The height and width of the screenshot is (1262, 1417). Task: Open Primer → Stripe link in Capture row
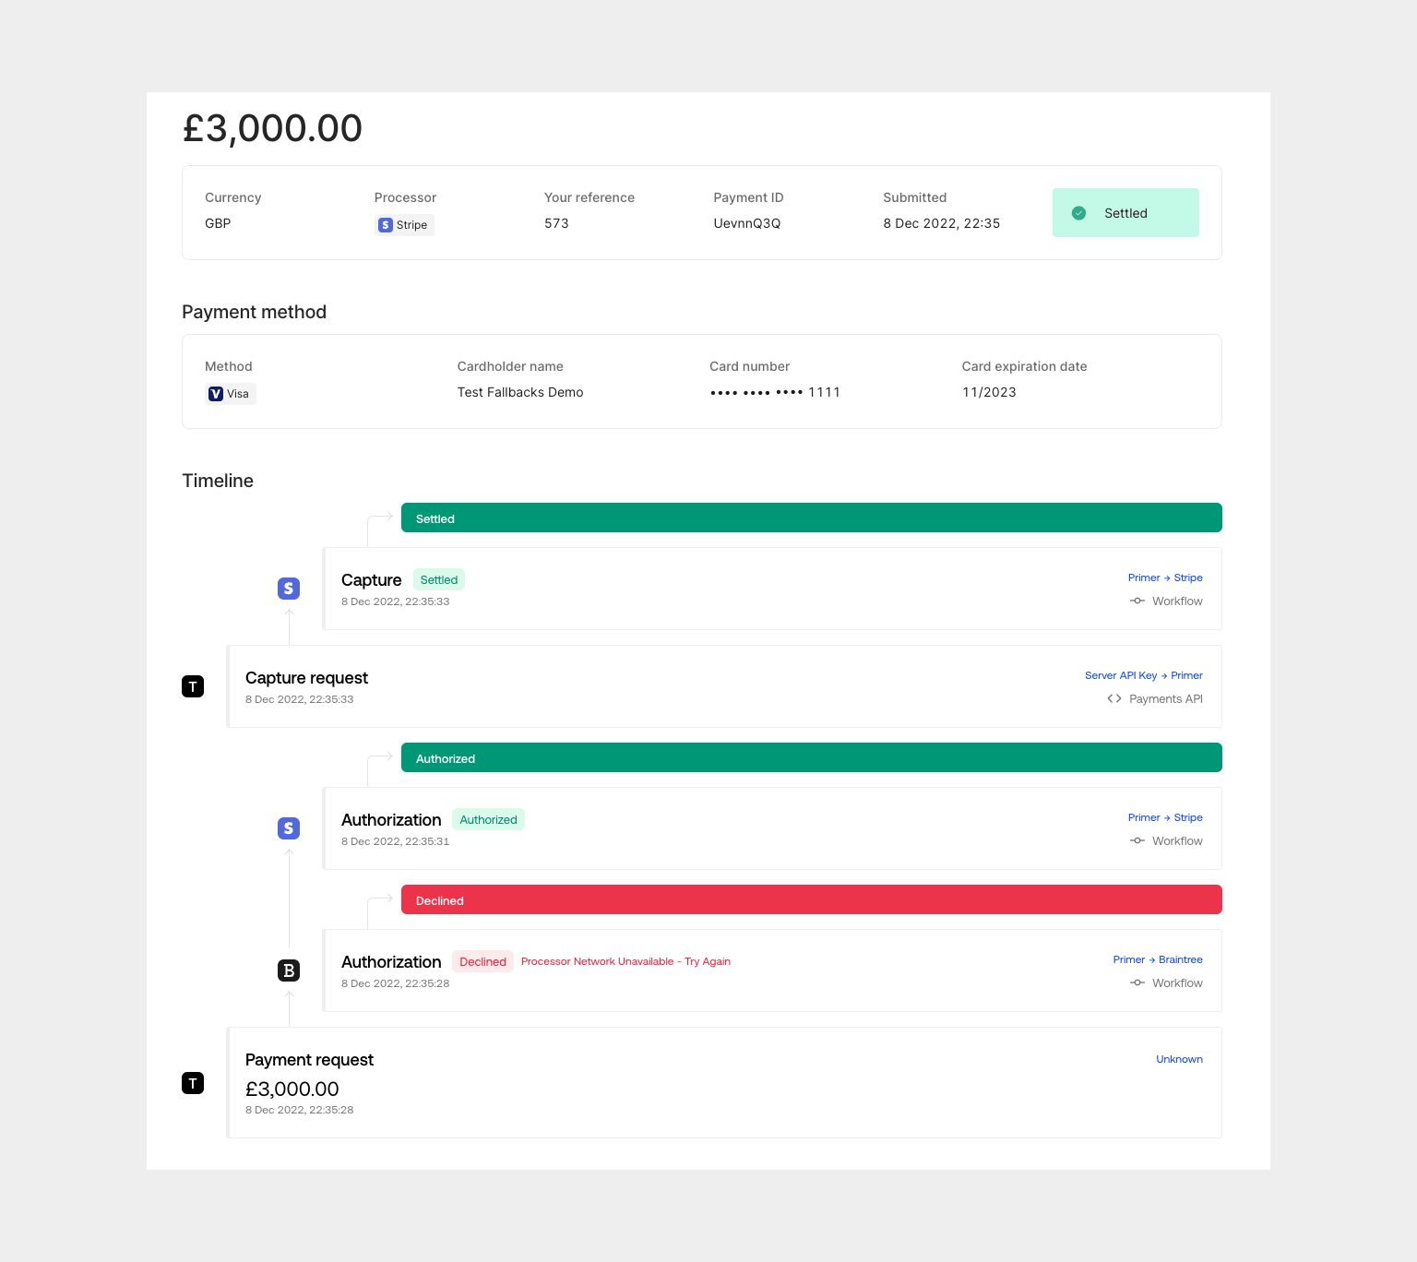point(1164,578)
